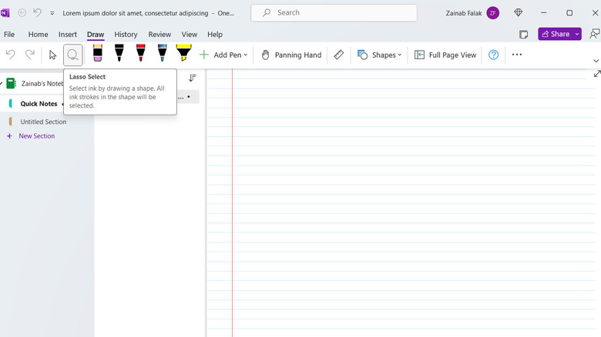Select the Lasso Select tool
Image resolution: width=601 pixels, height=337 pixels.
click(x=73, y=55)
